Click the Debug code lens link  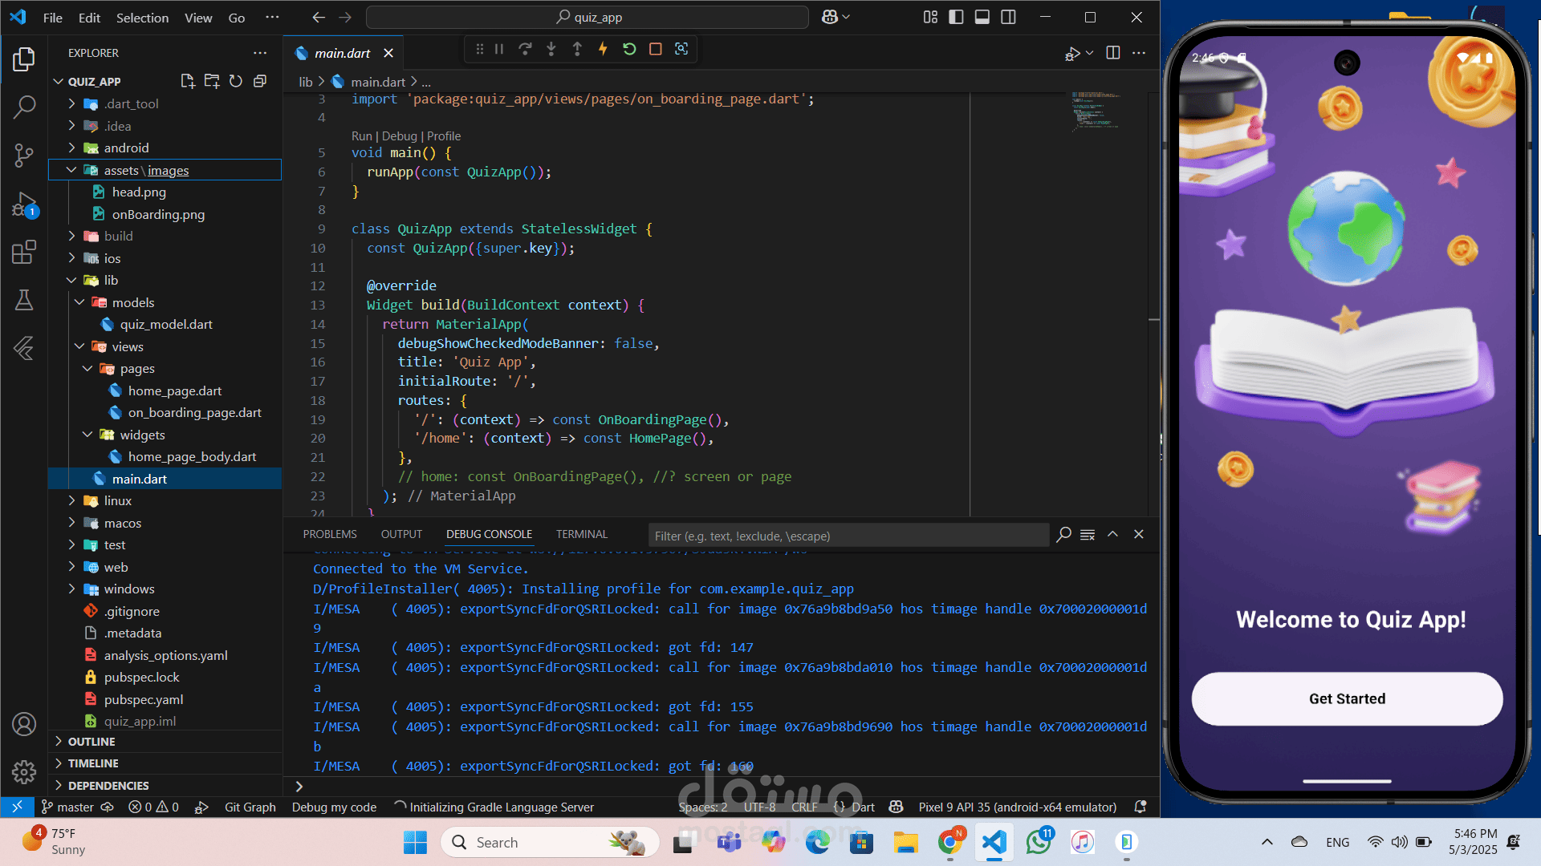pyautogui.click(x=400, y=136)
